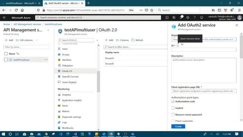Click the account avatar in the Azure header

point(240,18)
